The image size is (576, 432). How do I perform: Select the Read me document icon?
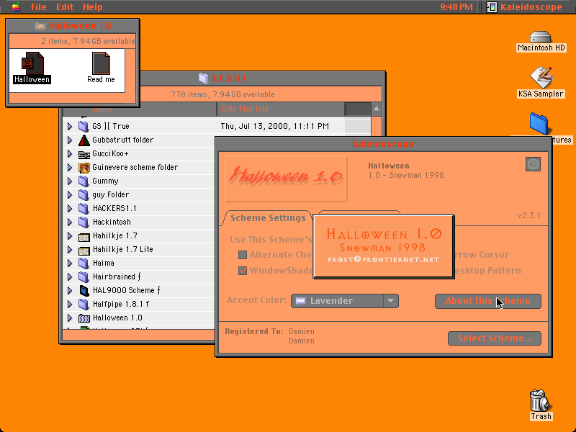point(101,63)
